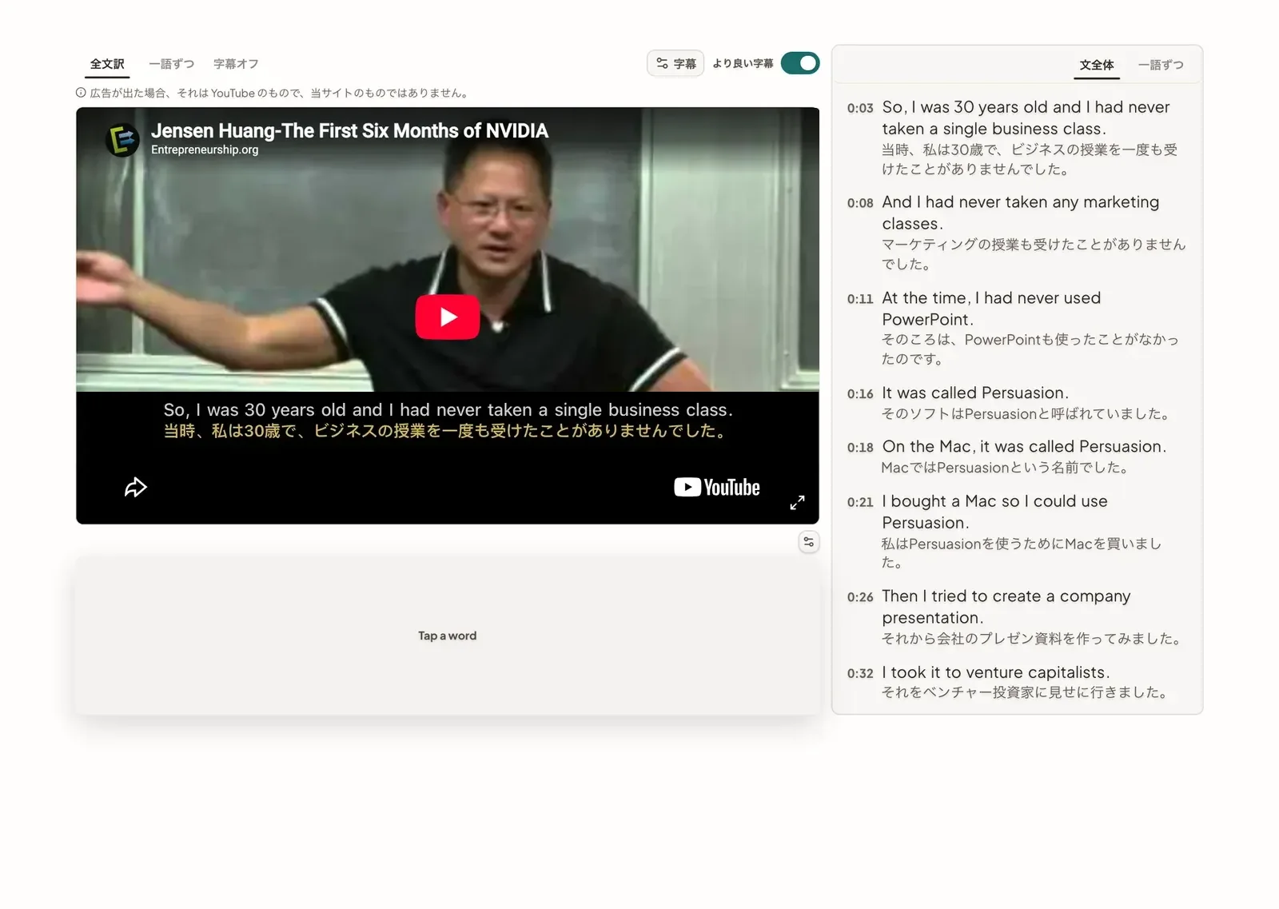This screenshot has width=1279, height=909.
Task: Click transcript line "I took it to venture capitalists."
Action: [x=996, y=672]
